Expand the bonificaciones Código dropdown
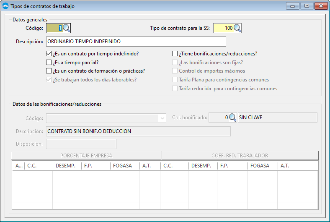 click(x=162, y=118)
